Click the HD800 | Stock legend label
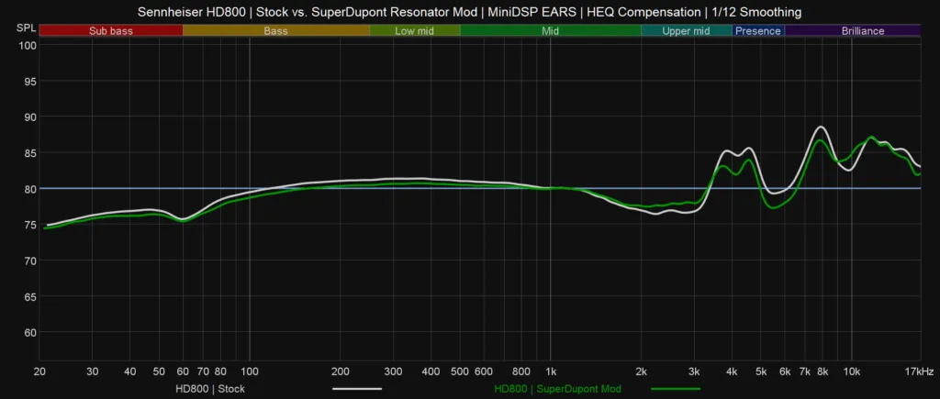 tap(210, 389)
